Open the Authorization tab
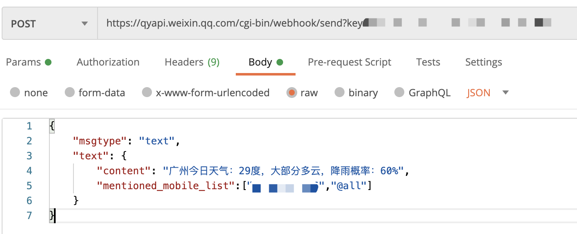 [108, 62]
